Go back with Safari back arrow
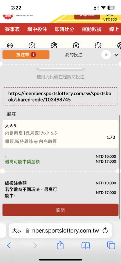The height and width of the screenshot is (263, 121). pyautogui.click(x=9, y=245)
